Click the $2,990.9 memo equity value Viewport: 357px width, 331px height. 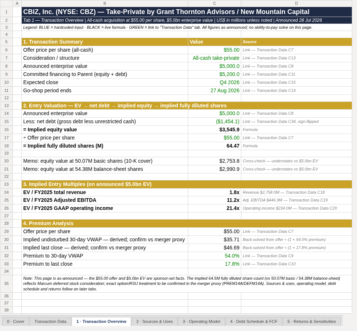[214, 169]
